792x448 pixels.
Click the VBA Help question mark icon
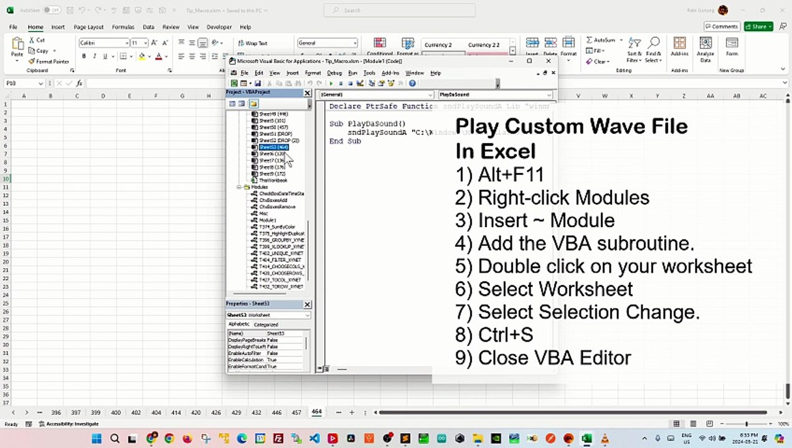click(412, 83)
